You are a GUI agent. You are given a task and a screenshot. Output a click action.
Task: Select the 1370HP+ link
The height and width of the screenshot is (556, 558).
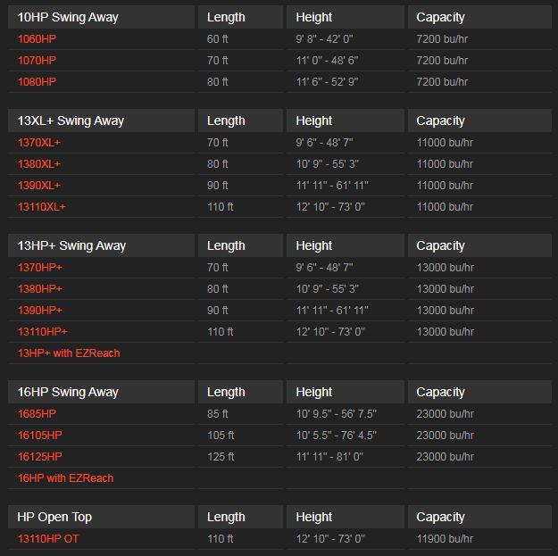[x=40, y=268]
